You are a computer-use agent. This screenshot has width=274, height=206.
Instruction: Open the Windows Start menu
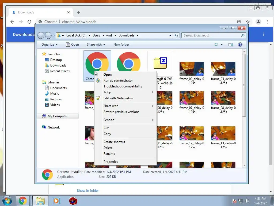pos(7,201)
